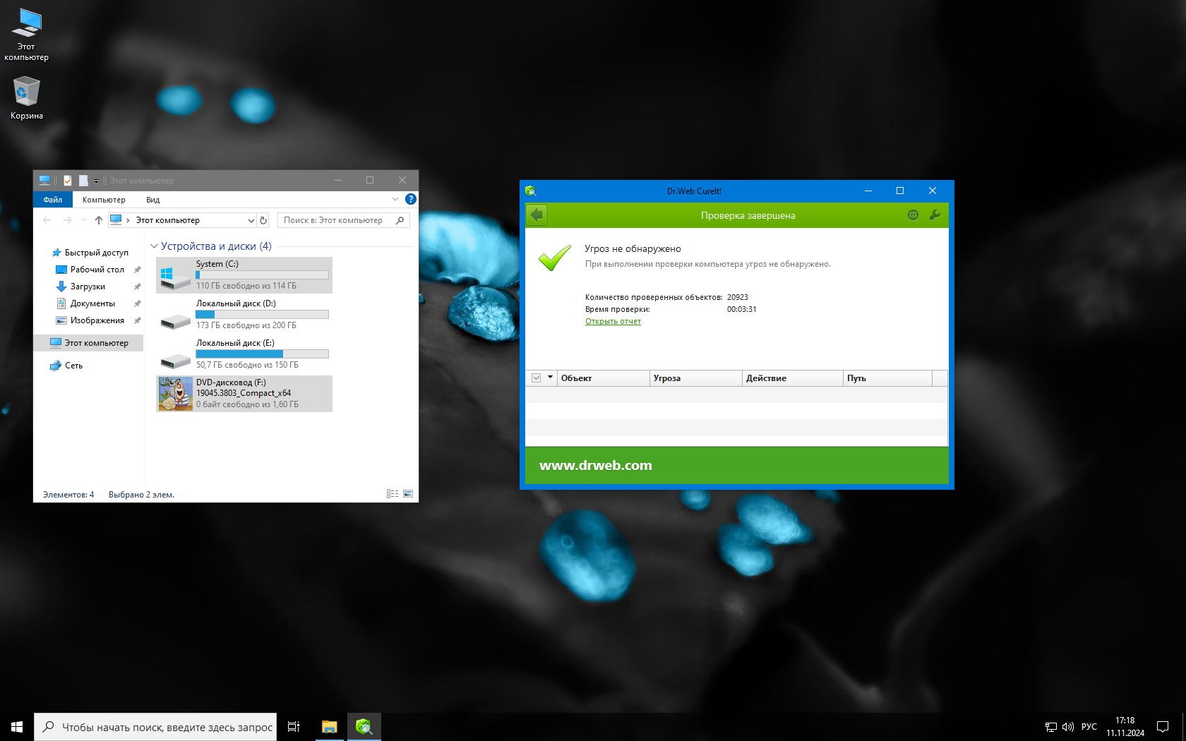Collapse the "Устройства и диски" group

pos(154,246)
